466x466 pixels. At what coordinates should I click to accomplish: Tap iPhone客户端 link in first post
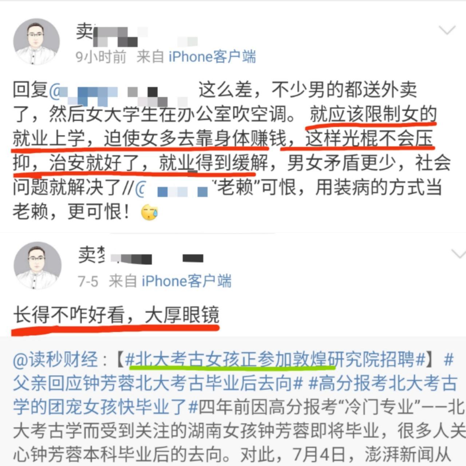pyautogui.click(x=212, y=57)
